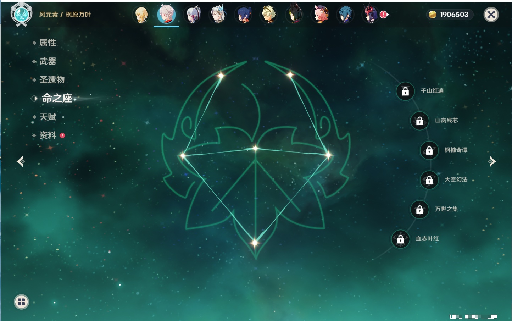Open the 血赤叶红 constellation label
Viewport: 512px width, 321px height.
pos(427,239)
